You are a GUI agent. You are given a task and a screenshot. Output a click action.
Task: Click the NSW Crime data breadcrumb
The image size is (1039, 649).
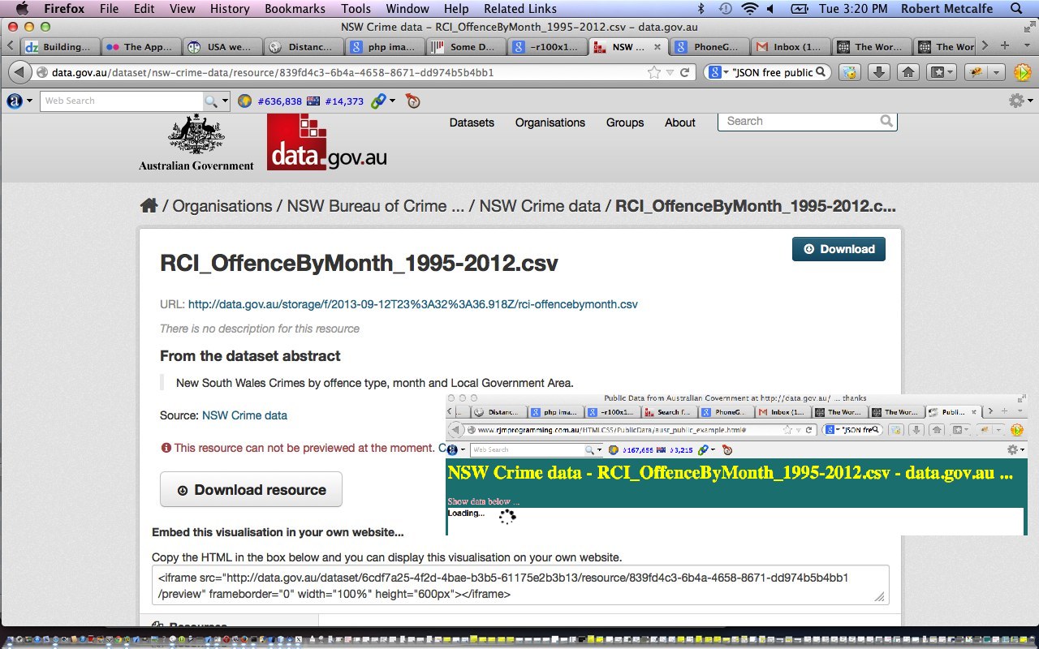coord(540,206)
